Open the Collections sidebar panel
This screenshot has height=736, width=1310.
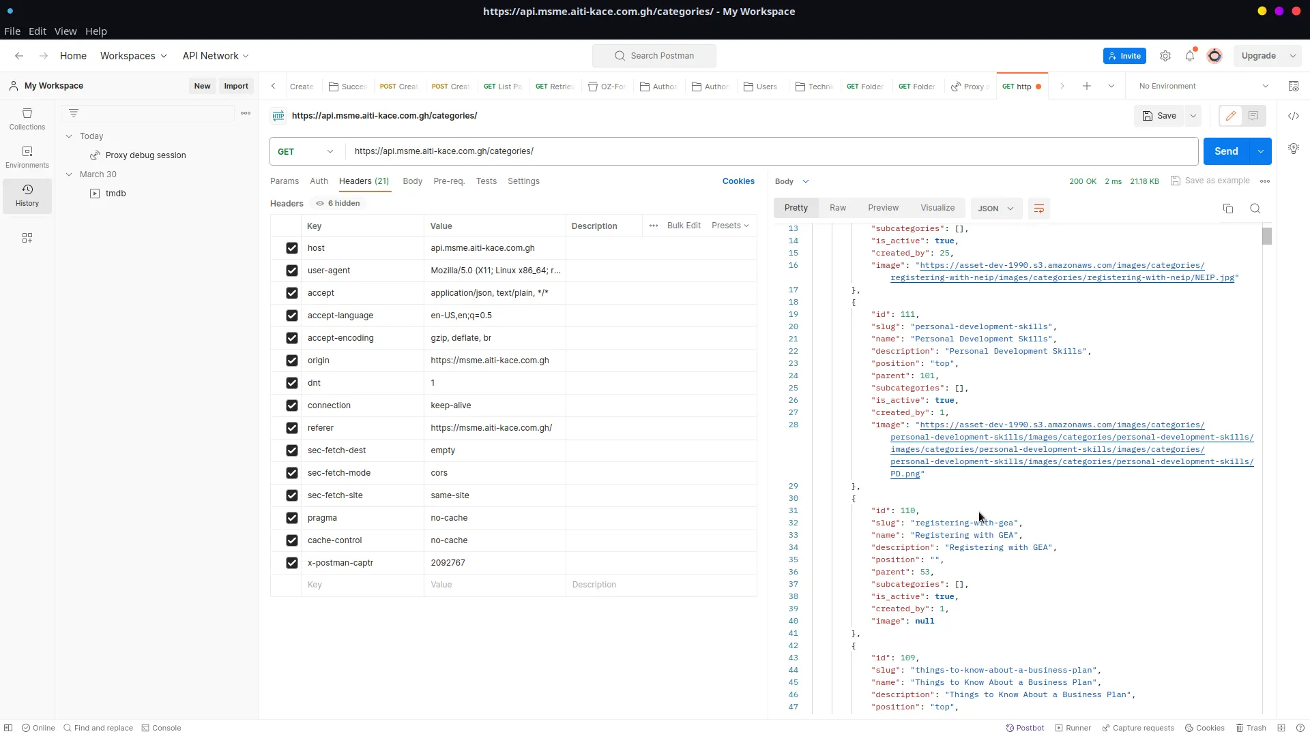click(27, 119)
